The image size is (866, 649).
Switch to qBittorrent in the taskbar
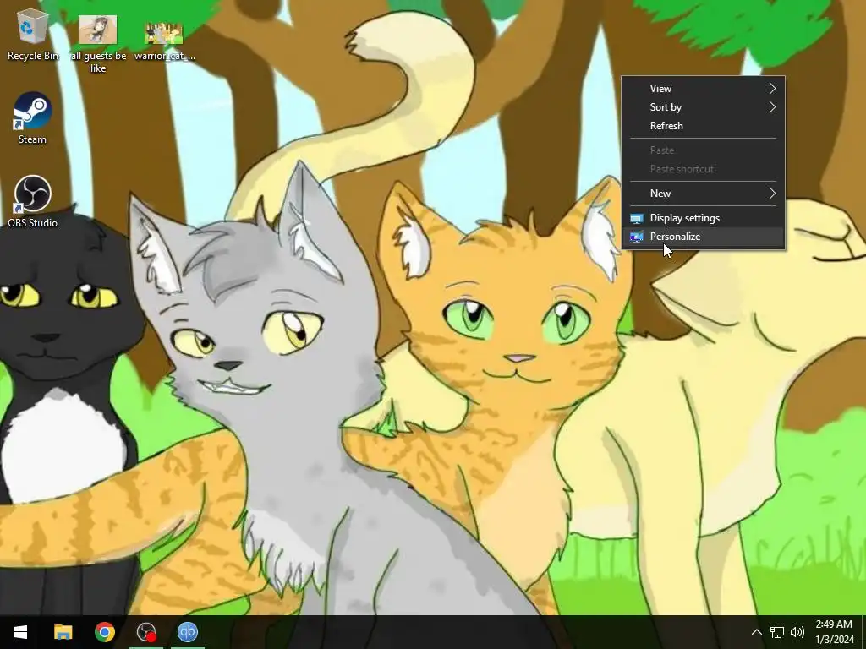tap(188, 632)
